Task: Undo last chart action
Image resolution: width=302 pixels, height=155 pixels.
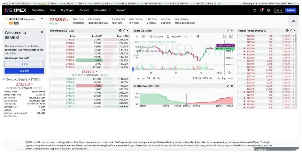Action: (x=186, y=37)
